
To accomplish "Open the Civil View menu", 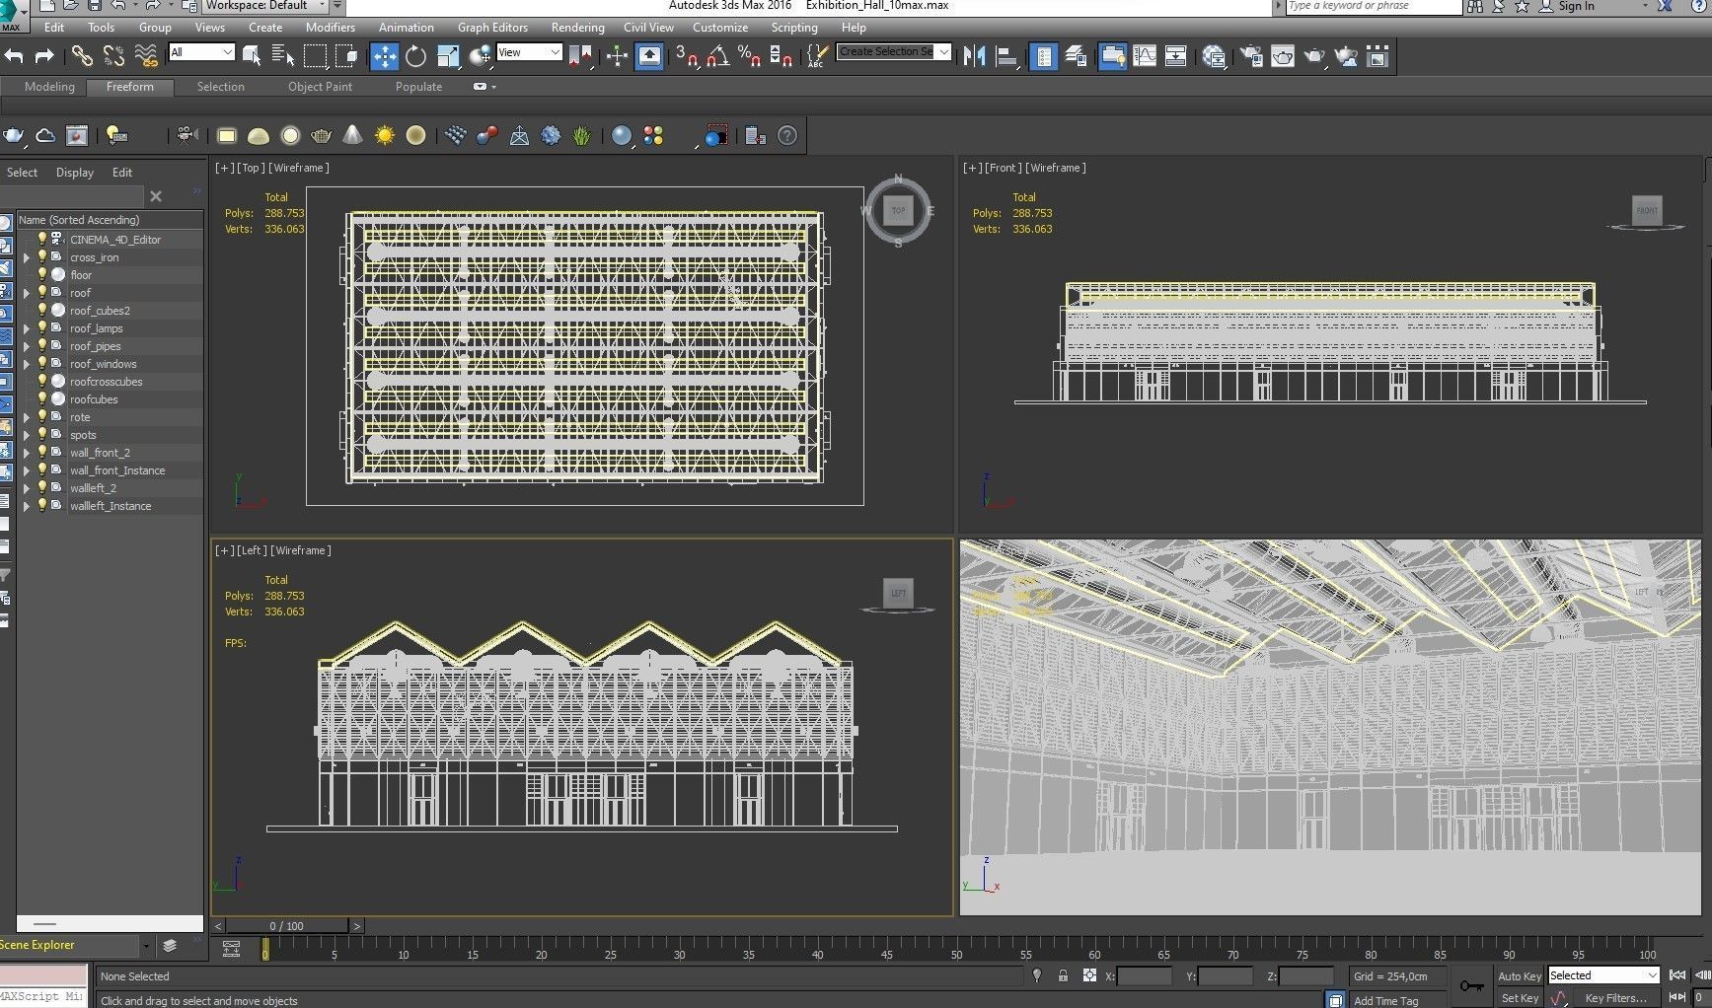I will (x=648, y=28).
